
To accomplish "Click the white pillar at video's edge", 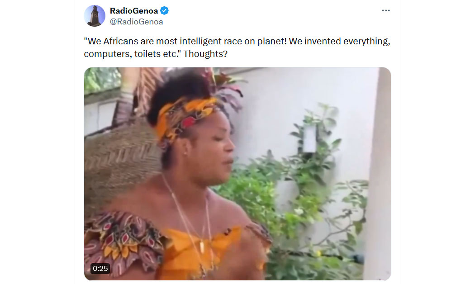I will [378, 174].
